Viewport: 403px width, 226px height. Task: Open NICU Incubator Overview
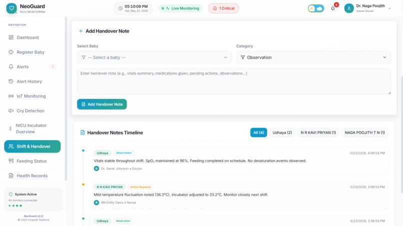32,129
